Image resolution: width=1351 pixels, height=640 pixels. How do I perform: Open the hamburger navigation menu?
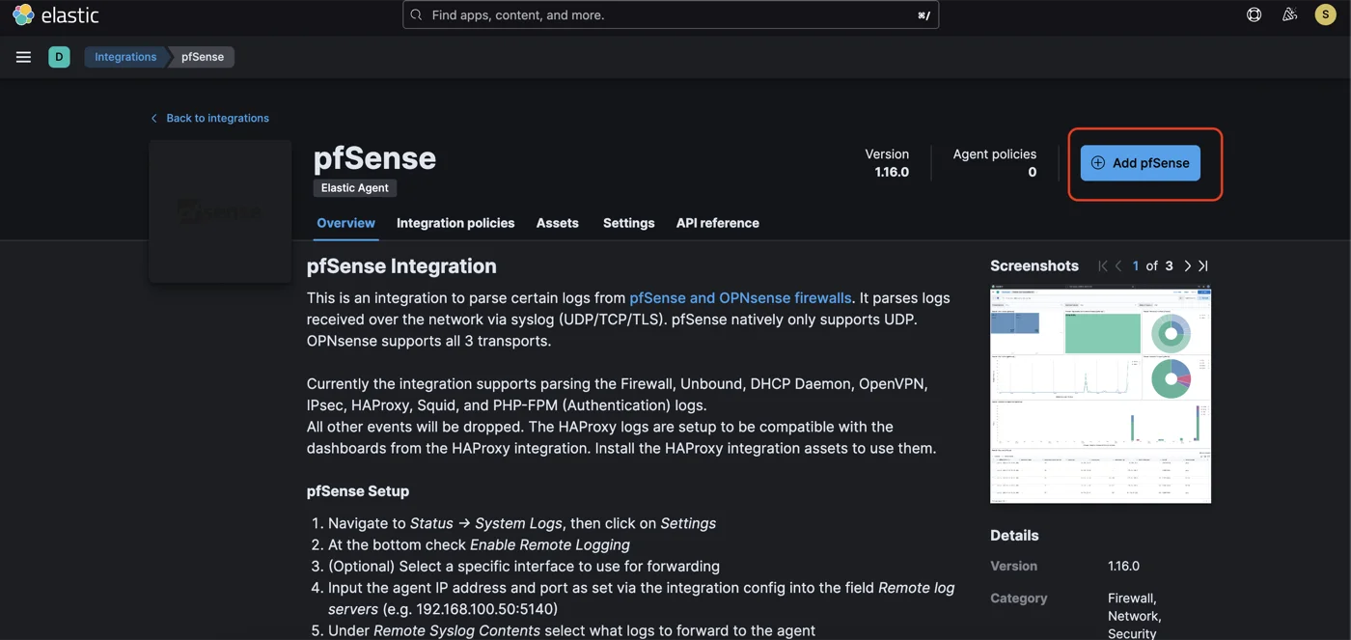coord(24,57)
